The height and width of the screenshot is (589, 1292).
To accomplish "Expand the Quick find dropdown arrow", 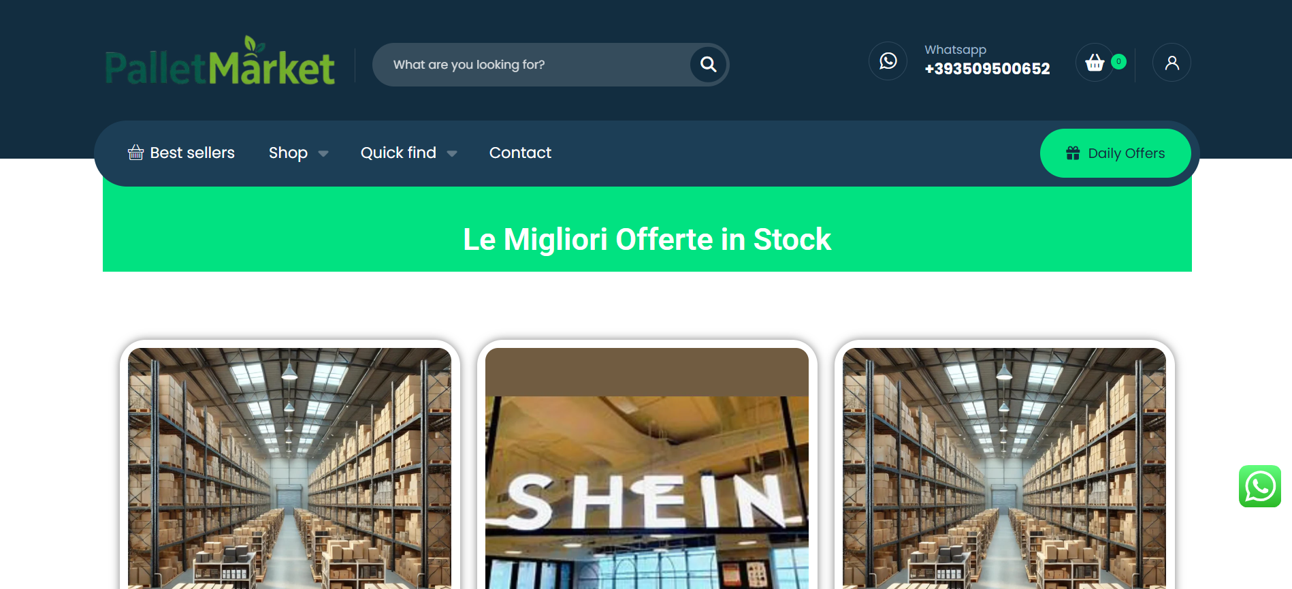I will (452, 154).
